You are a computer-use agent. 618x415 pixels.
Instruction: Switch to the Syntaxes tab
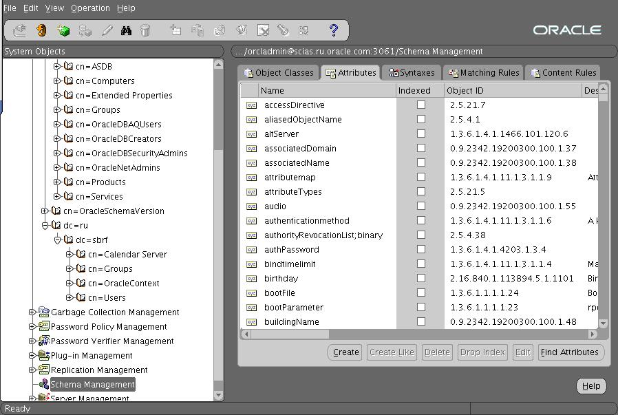coord(412,72)
